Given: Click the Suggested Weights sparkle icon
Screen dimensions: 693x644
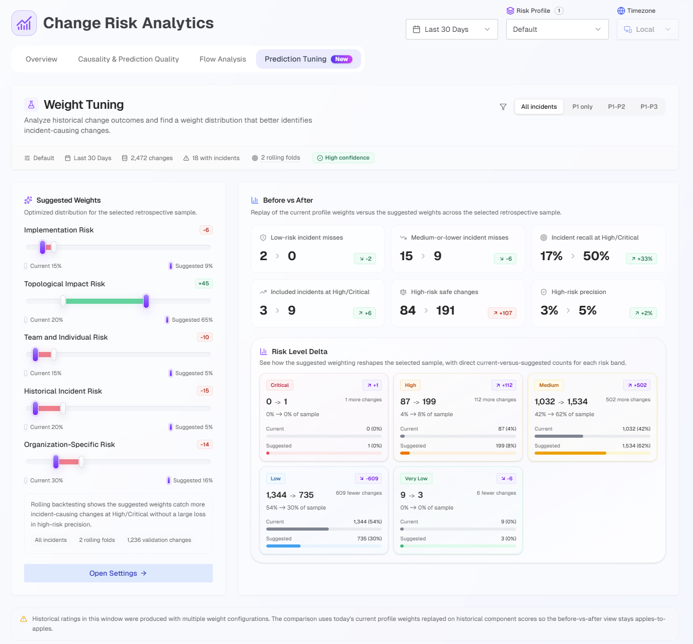Looking at the screenshot, I should tap(28, 200).
